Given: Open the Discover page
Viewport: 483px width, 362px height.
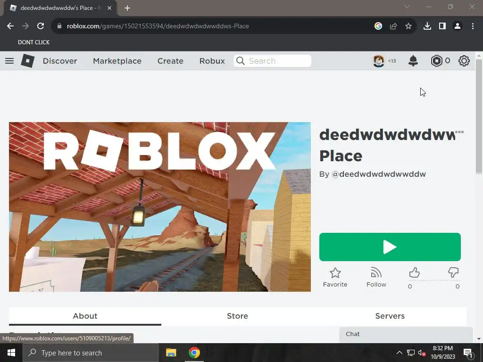Looking at the screenshot, I should click(60, 61).
